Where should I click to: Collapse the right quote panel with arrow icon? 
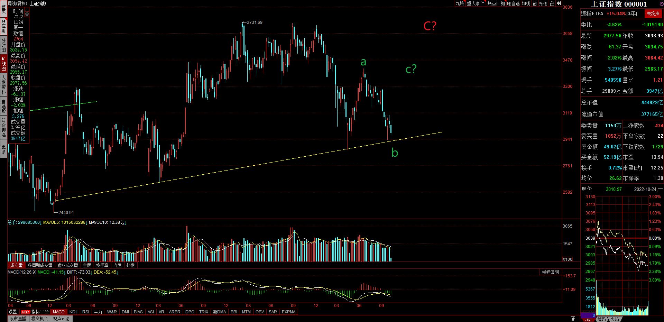pos(559,3)
